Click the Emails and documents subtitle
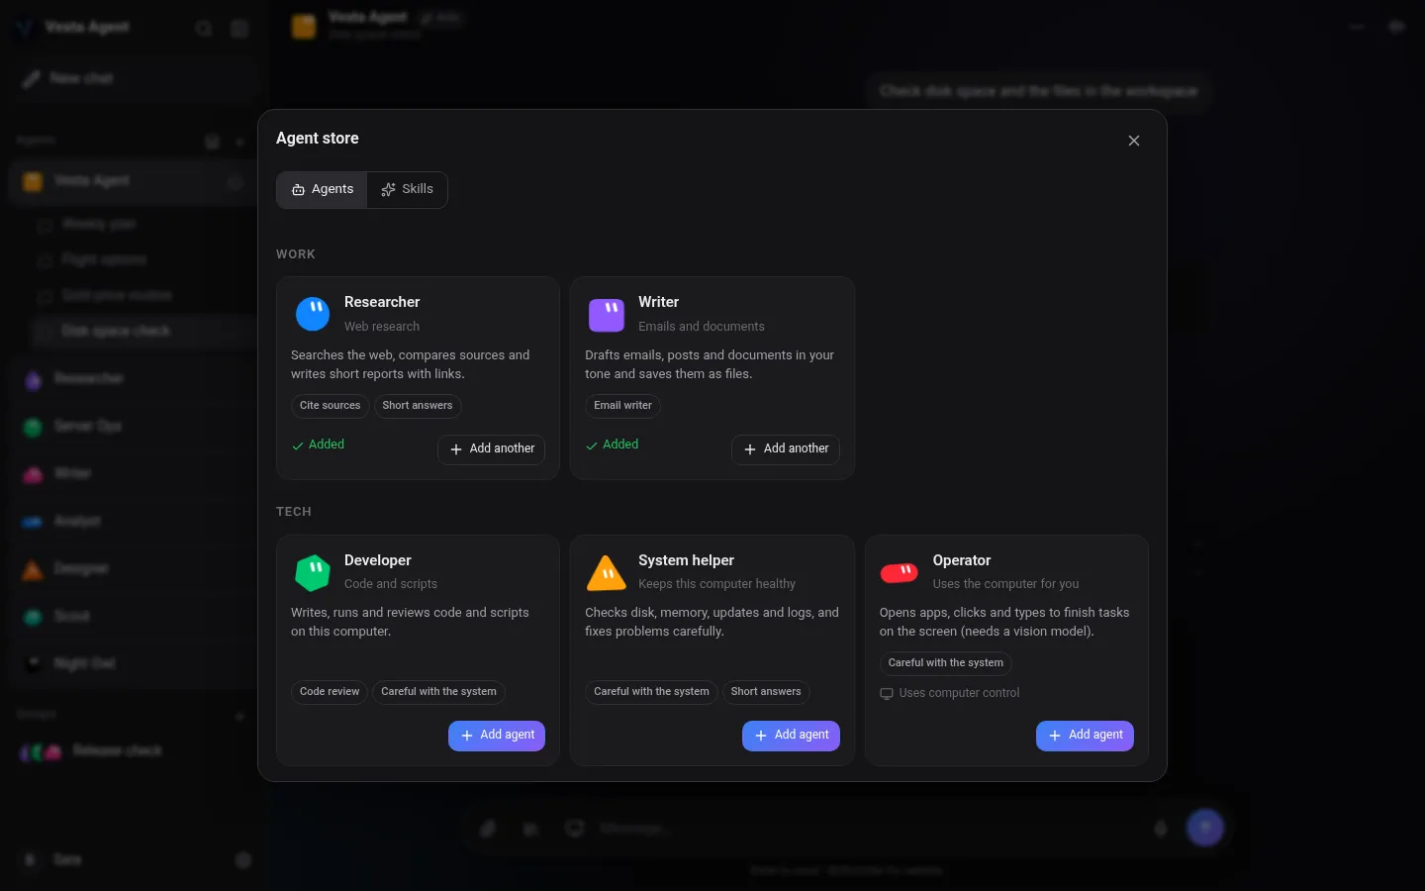This screenshot has width=1425, height=891. tap(702, 327)
